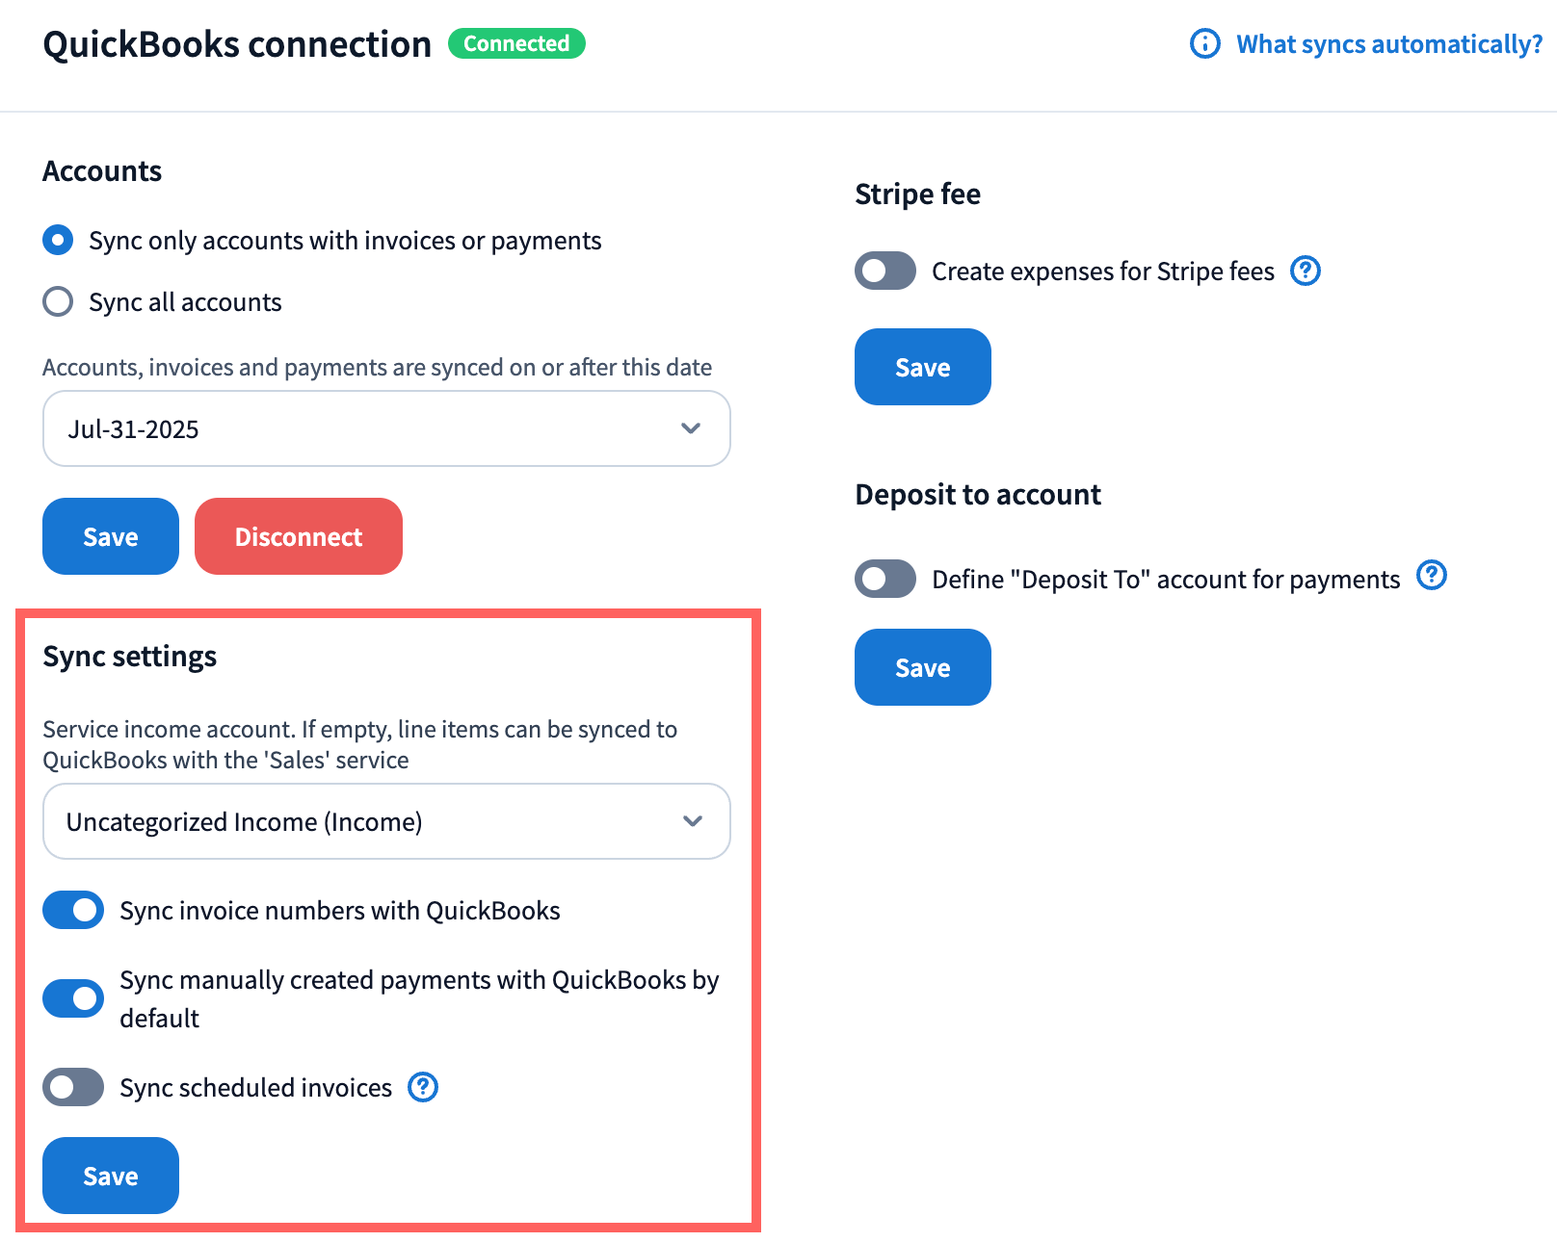Save the Stripe fee setting
Image resolution: width=1557 pixels, height=1242 pixels.
tap(922, 367)
